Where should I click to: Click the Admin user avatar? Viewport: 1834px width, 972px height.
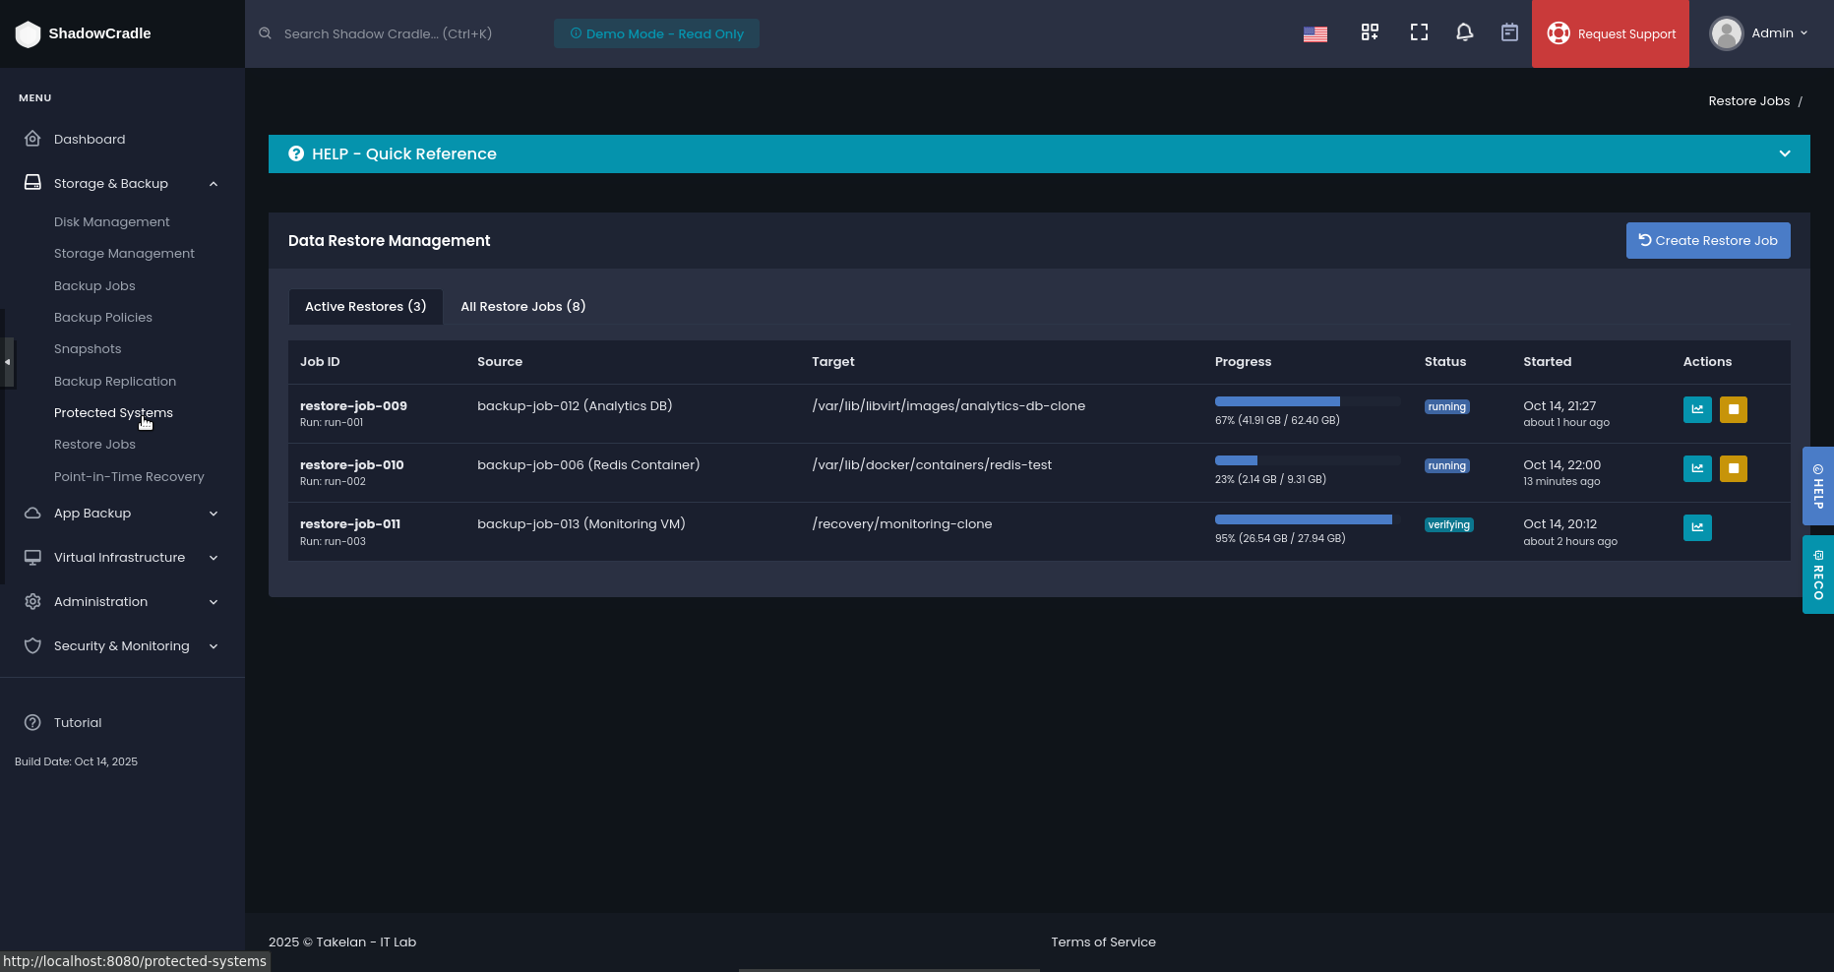pyautogui.click(x=1726, y=33)
